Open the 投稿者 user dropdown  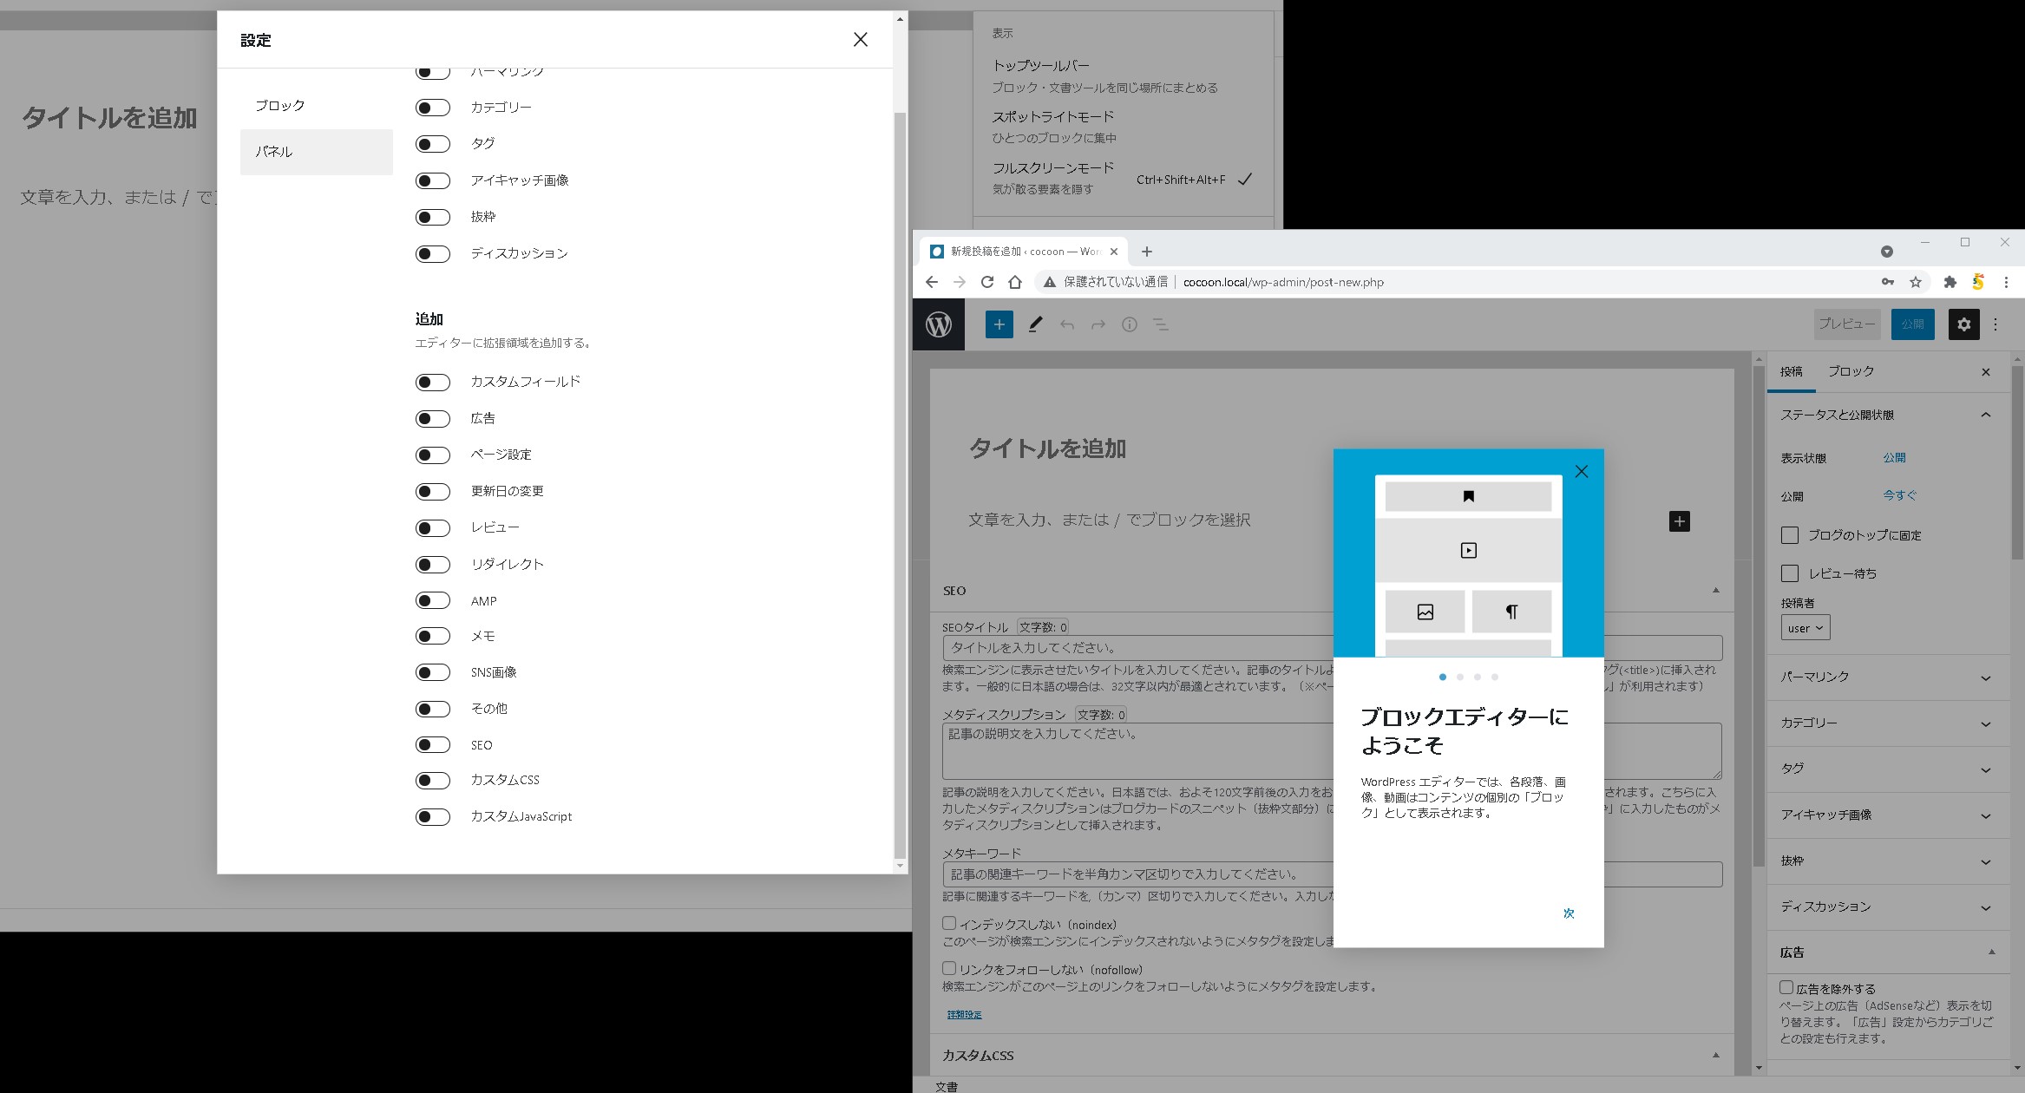[x=1805, y=628]
